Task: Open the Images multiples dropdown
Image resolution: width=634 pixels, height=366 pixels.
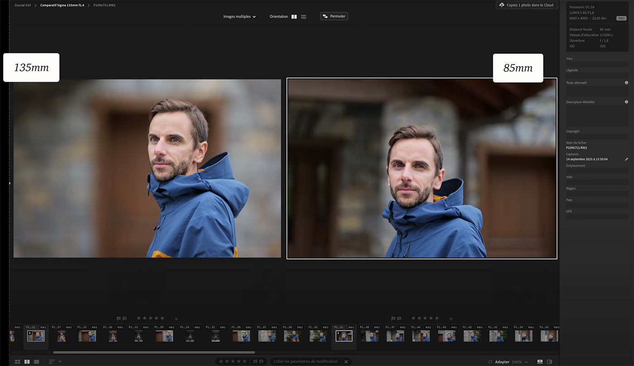Action: (x=239, y=17)
